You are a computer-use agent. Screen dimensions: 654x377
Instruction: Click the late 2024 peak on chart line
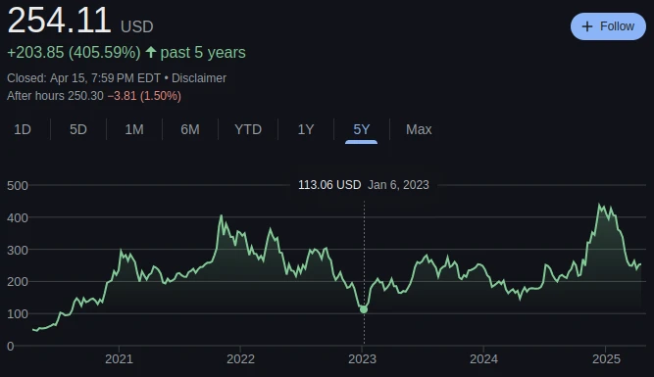tap(599, 205)
